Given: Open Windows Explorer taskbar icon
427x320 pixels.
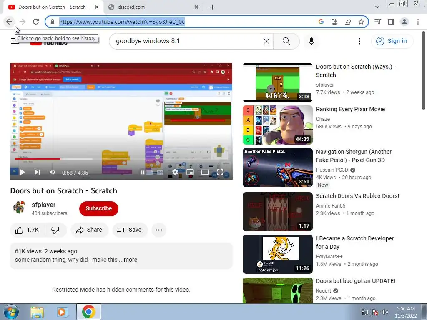Looking at the screenshot, I should [37, 312].
